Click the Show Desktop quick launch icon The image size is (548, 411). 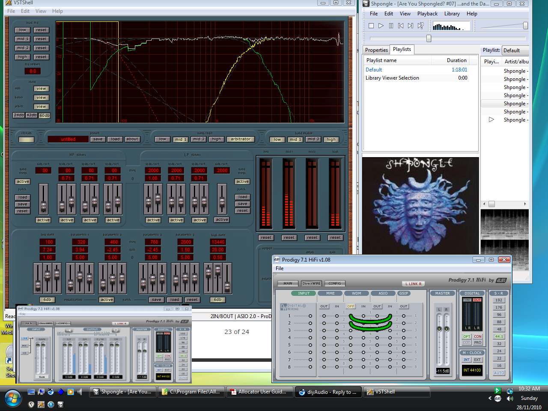31,391
